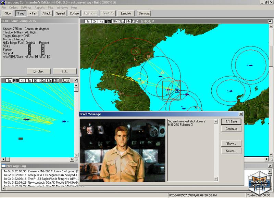Viewport: 274px width, 198px height.
Task: Select the red-blue aircraft under yellow lines in unit map
Action: point(27,119)
